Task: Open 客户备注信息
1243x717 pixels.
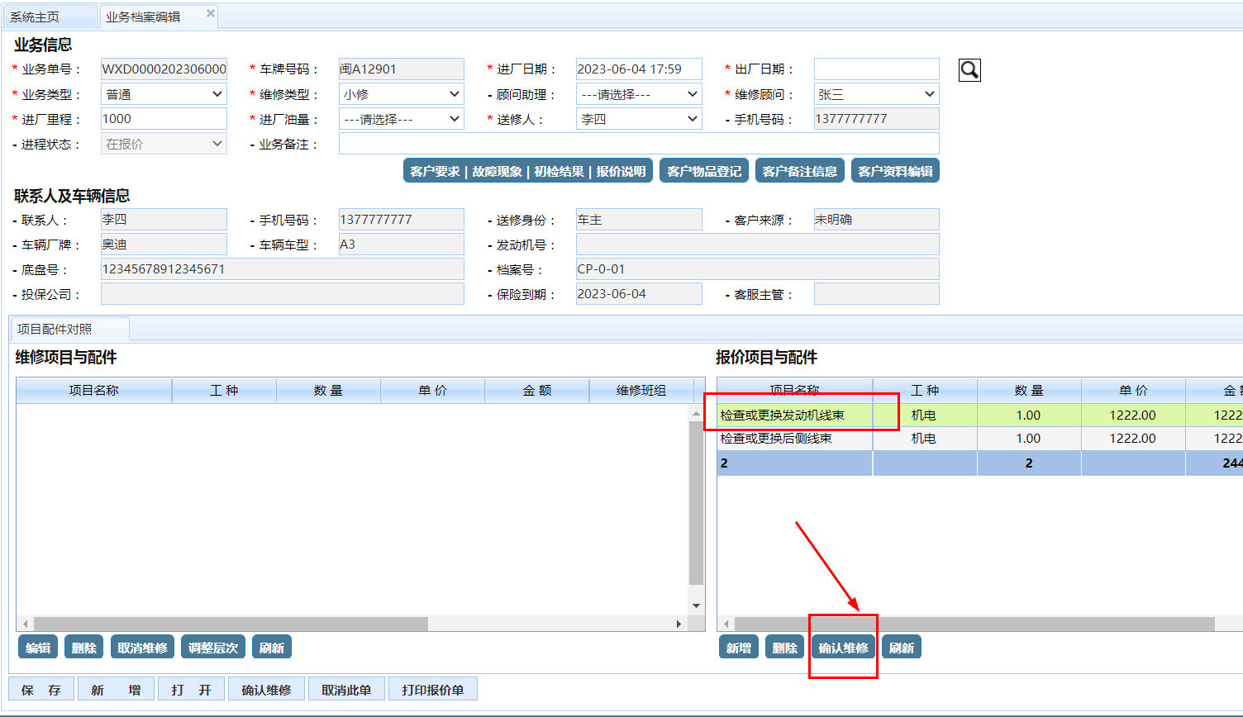Action: click(x=800, y=171)
